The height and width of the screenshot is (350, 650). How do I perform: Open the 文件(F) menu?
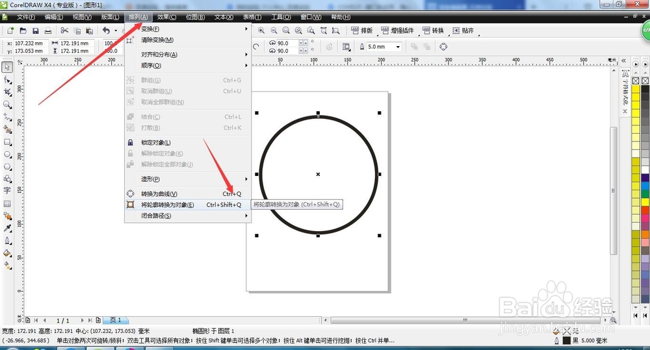click(x=26, y=17)
